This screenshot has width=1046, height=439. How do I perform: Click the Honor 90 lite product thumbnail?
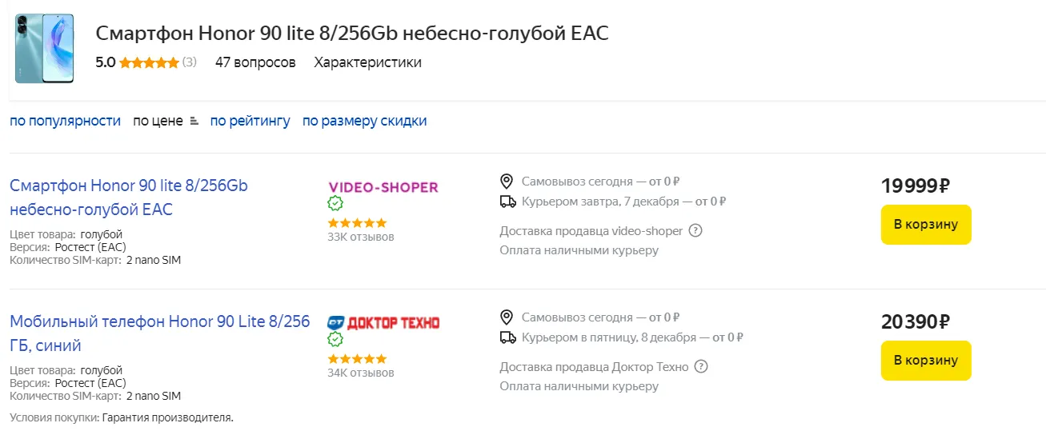44,48
